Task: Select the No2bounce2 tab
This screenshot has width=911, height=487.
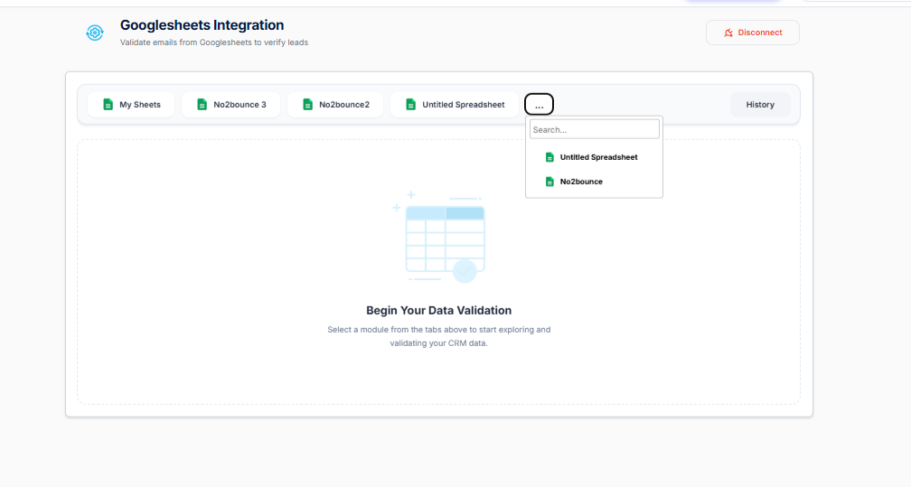Action: 335,105
